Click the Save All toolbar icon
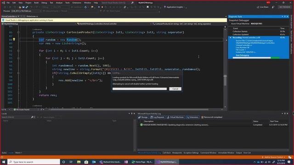 (27, 7)
